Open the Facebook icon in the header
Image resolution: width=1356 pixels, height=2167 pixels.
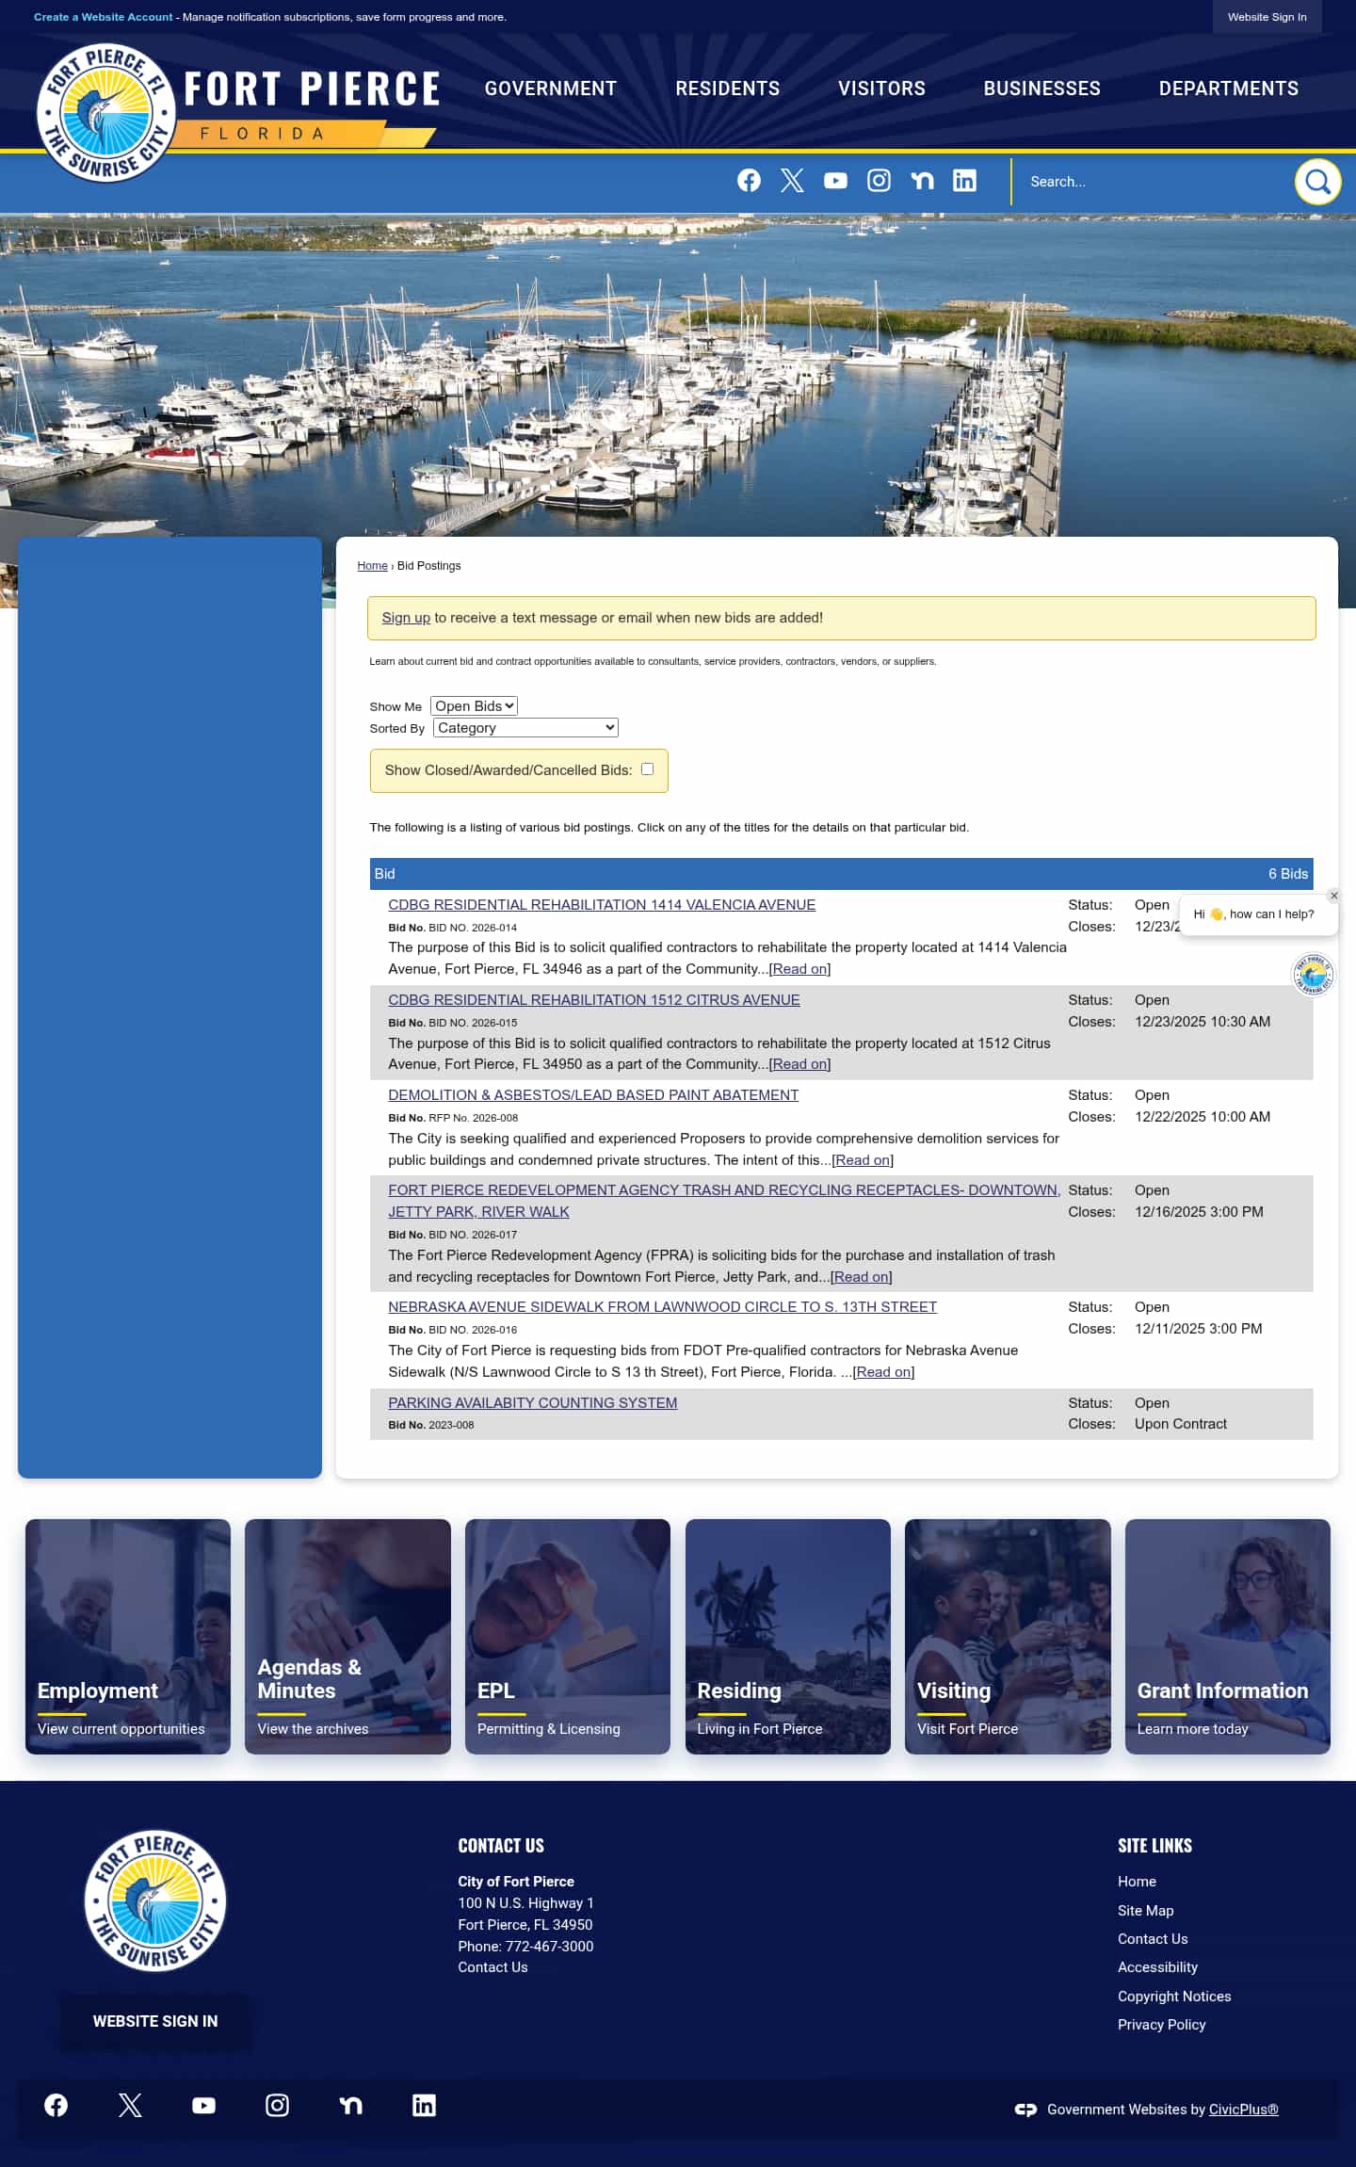point(749,181)
